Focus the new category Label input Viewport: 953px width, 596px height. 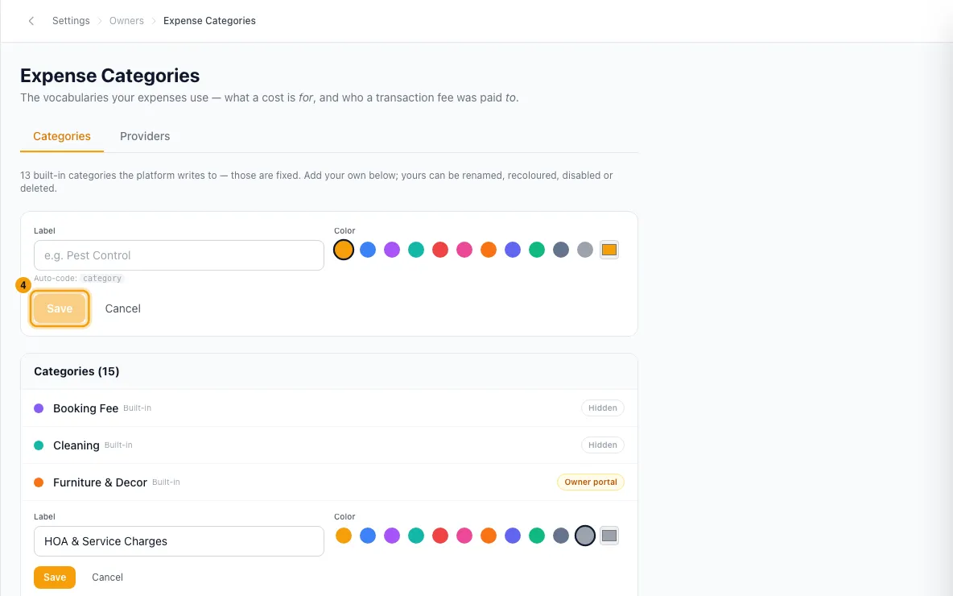[179, 255]
